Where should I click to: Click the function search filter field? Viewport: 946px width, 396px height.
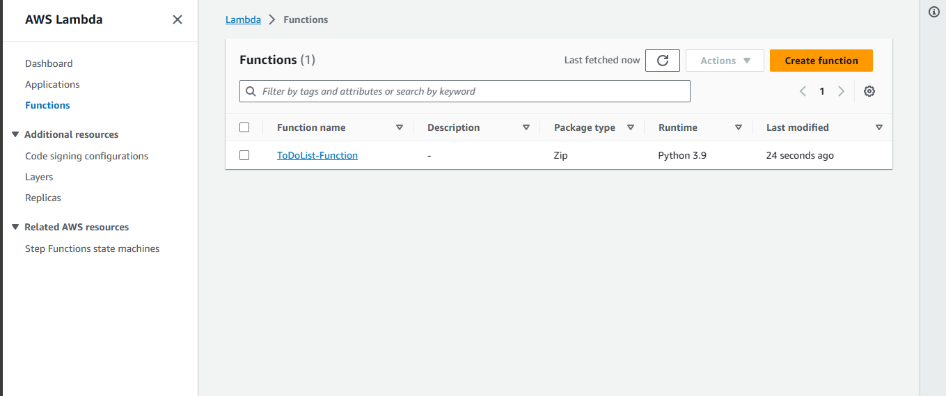(465, 91)
